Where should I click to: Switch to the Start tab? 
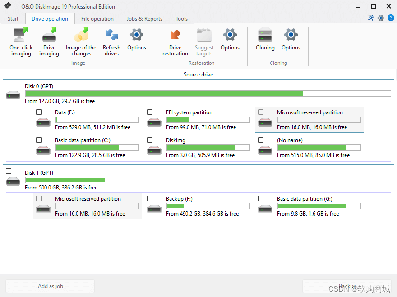13,19
